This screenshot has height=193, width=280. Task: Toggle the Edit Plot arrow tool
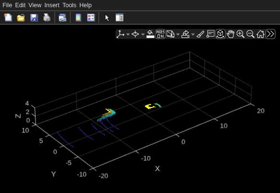[107, 17]
